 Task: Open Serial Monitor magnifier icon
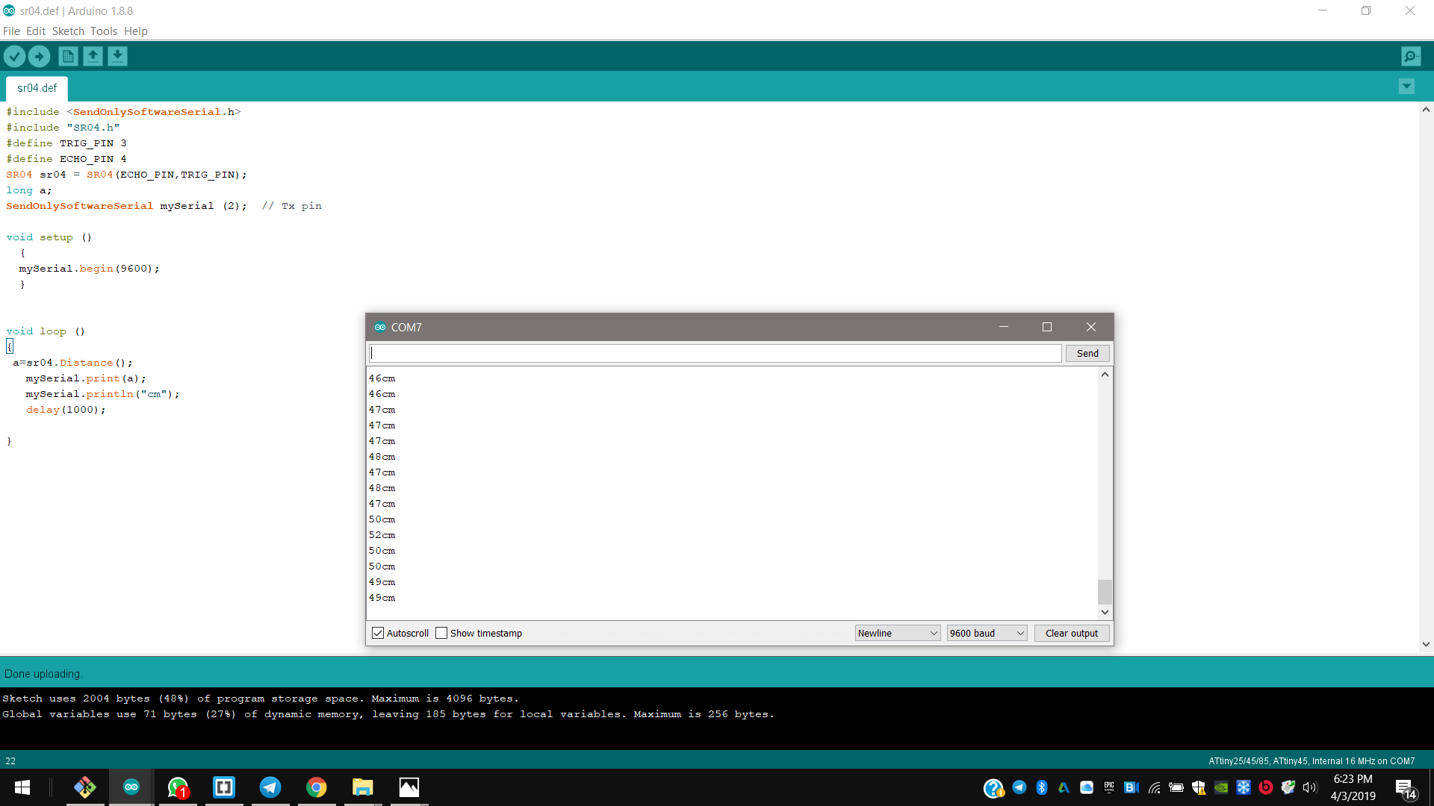click(1411, 56)
